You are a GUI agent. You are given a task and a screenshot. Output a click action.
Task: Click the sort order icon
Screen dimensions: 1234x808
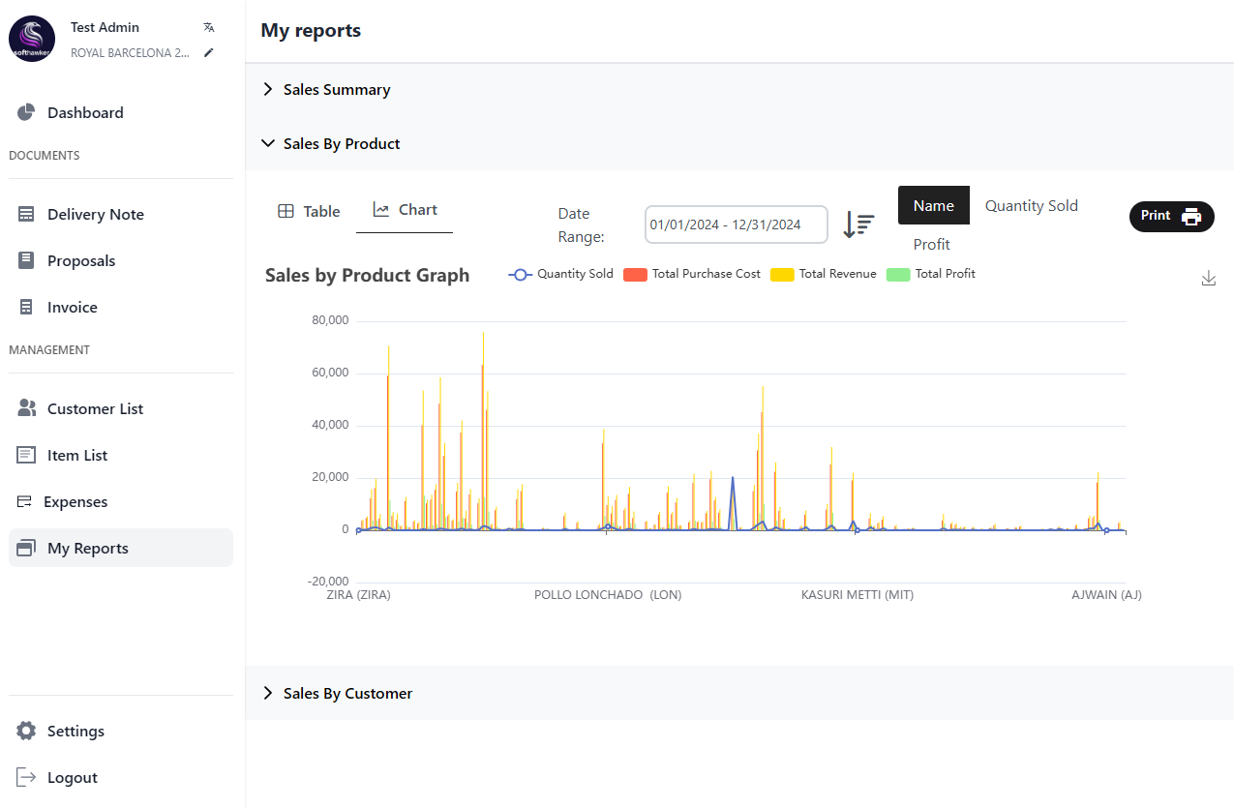pos(858,224)
